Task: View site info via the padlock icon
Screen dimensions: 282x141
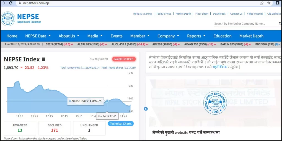Action: coord(20,3)
